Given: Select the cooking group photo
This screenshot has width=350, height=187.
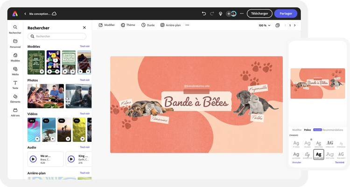Looking at the screenshot, I should coord(46,96).
